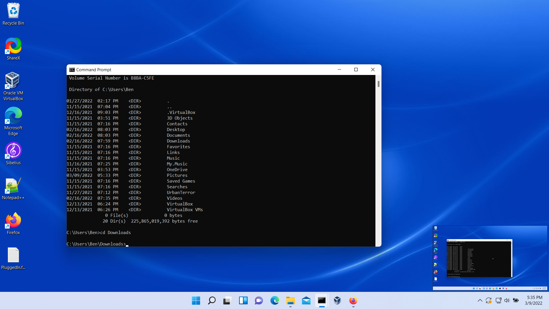Click the screen preview thumbnail at bottom right
The width and height of the screenshot is (549, 309).
[x=490, y=258]
